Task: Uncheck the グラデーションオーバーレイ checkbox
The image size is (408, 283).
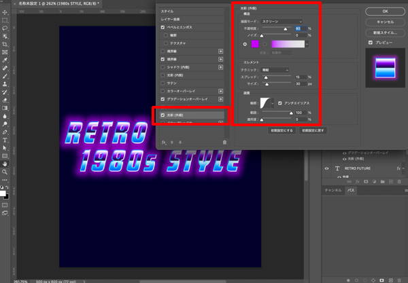Action: pos(163,99)
